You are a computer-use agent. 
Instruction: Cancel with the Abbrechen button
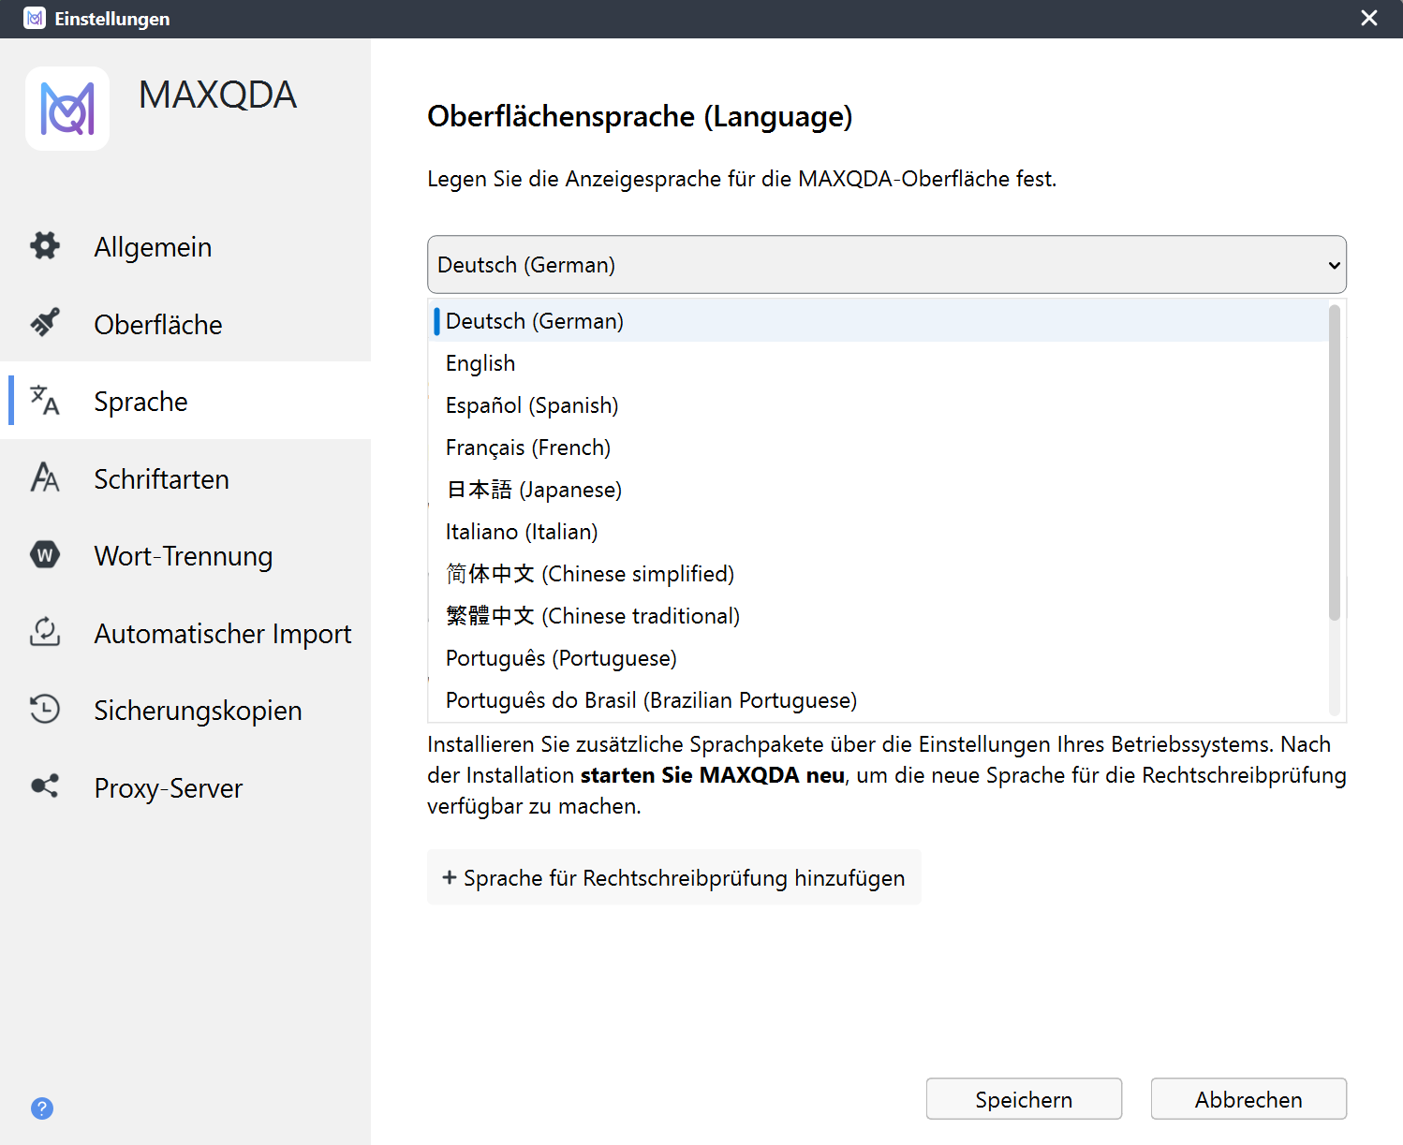click(1248, 1099)
